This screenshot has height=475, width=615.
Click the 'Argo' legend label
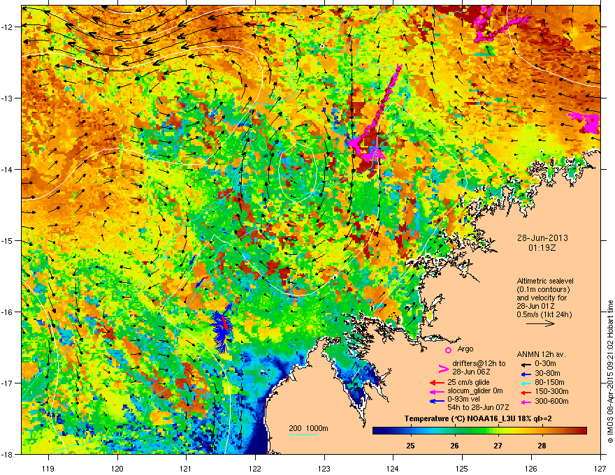(465, 349)
